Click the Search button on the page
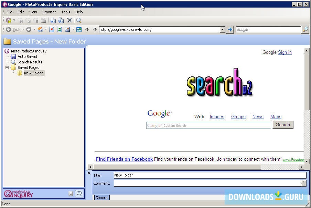Screen dimensions: 311x208 pyautogui.click(x=283, y=125)
